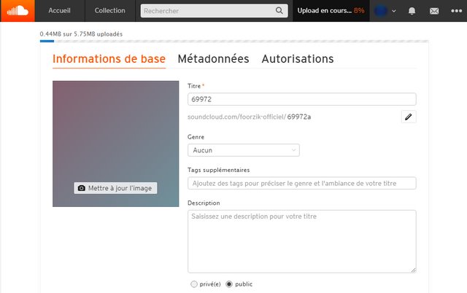
Task: Expand the profile menu chevron
Action: pyautogui.click(x=394, y=11)
